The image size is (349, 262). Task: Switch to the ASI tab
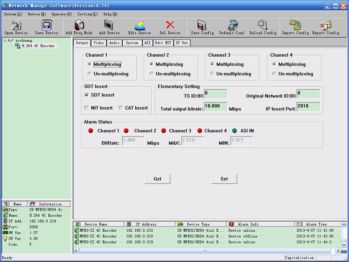pos(147,43)
